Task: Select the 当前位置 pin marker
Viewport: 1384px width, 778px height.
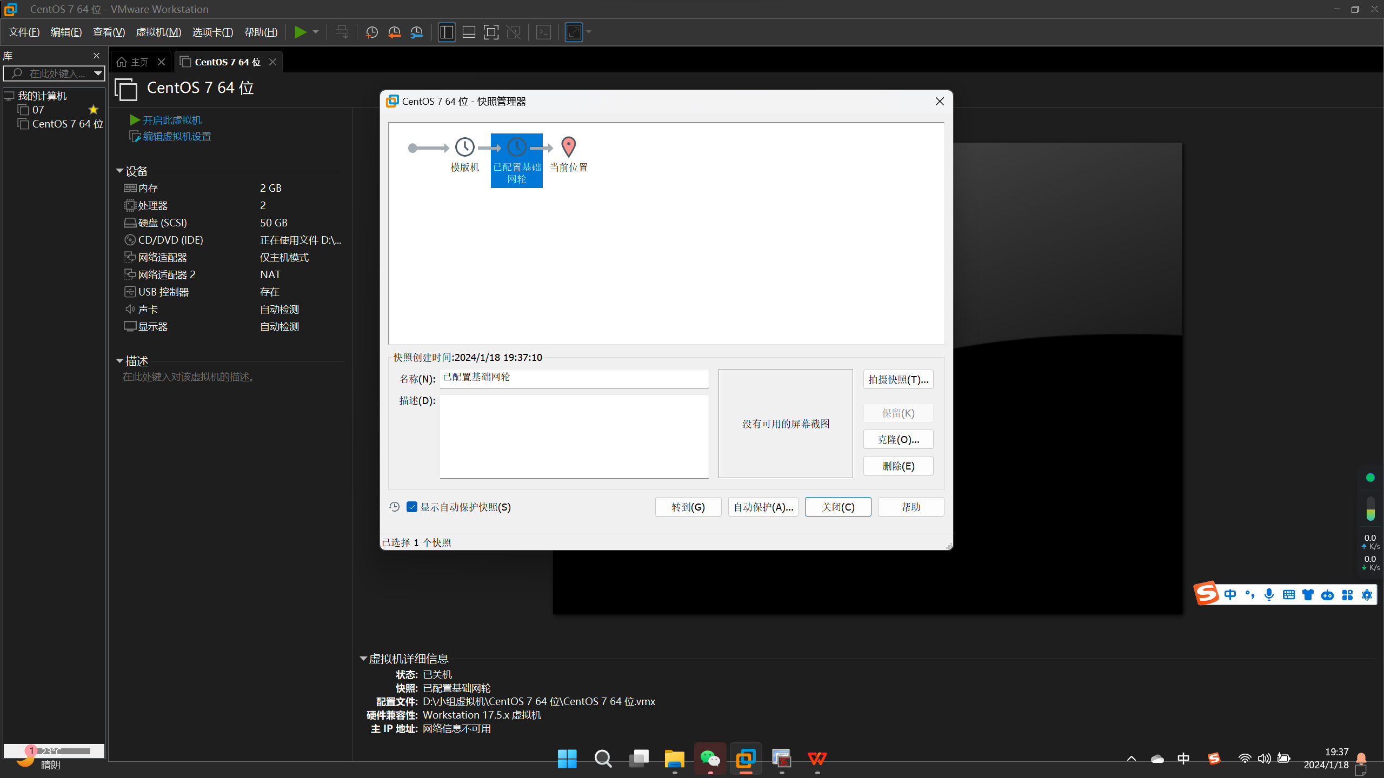Action: click(569, 155)
